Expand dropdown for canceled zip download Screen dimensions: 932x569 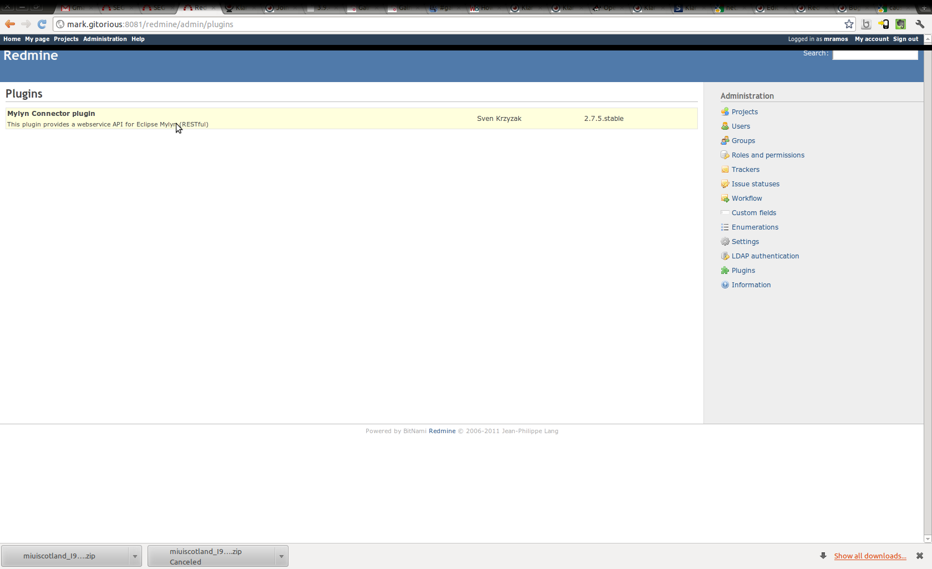[281, 556]
